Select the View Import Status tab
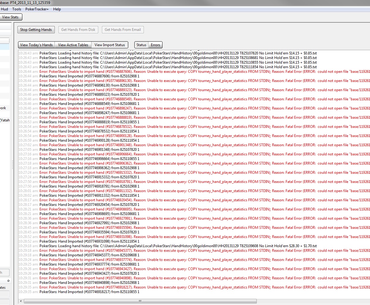Screen dimensions: 370x305 click(x=110, y=45)
